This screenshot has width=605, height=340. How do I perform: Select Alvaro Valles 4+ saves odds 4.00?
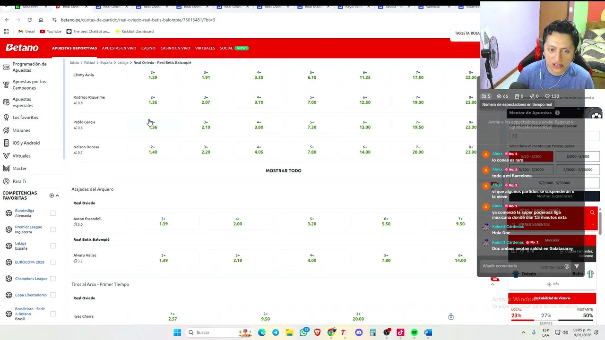coord(311,258)
